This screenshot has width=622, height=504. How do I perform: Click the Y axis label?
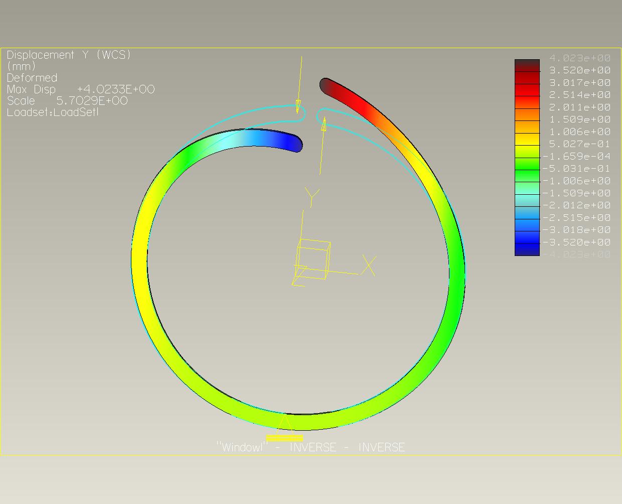[x=312, y=198]
